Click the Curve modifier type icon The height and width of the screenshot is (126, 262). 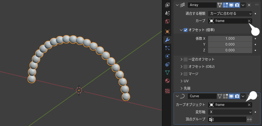[x=182, y=96]
